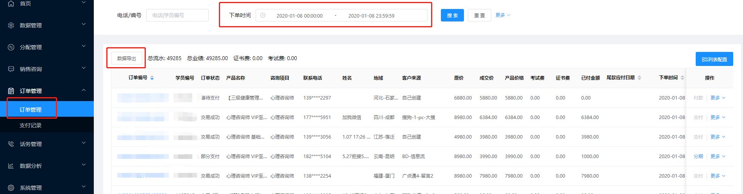Click the 重置 button
This screenshot has height=194, width=743.
[x=480, y=15]
